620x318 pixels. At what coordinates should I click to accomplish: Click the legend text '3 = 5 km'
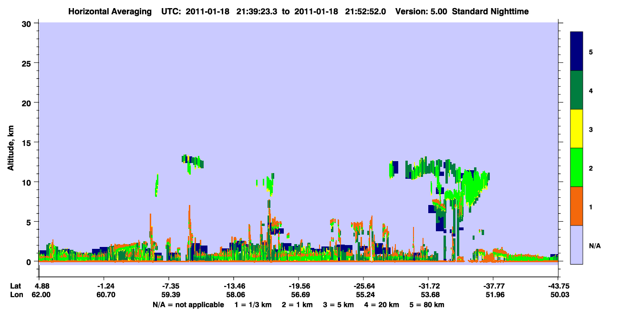[x=339, y=305]
